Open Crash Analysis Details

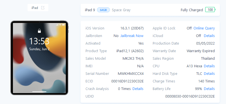(x=138, y=89)
